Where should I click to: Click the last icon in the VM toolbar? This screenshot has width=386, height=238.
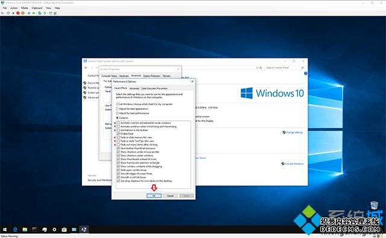click(x=55, y=13)
